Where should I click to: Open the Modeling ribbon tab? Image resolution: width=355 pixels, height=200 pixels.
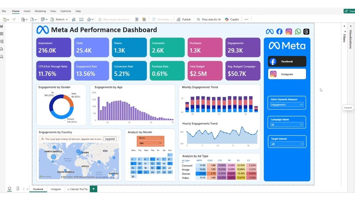40,11
